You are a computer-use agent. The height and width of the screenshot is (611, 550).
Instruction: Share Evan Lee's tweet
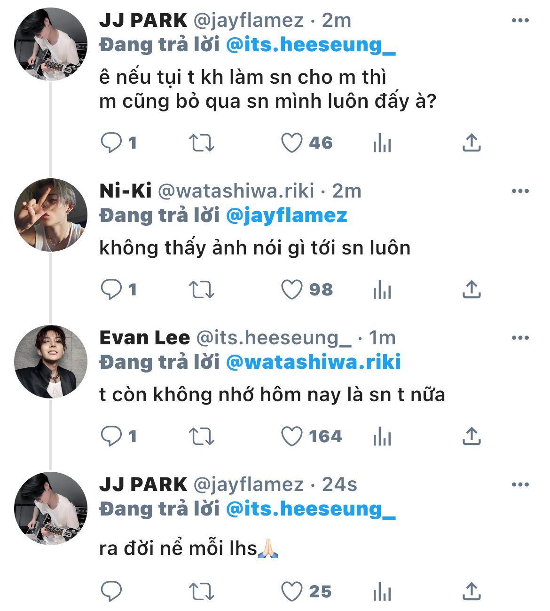click(471, 436)
